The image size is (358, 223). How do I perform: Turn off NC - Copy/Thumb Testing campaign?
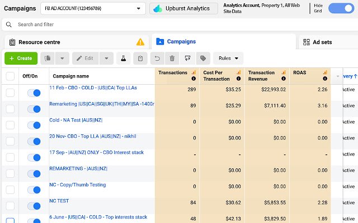34,190
